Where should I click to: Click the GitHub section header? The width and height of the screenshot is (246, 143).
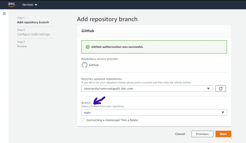pos(88,31)
